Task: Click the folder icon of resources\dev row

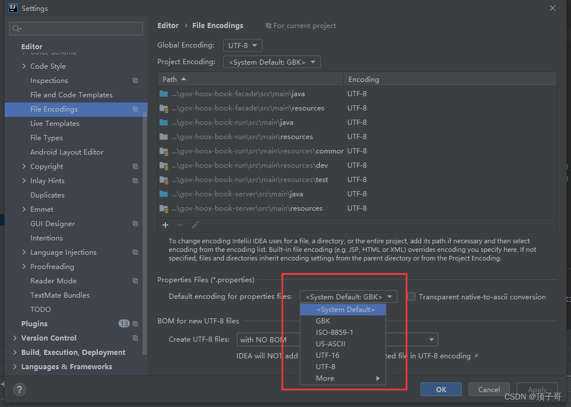Action: click(x=164, y=165)
